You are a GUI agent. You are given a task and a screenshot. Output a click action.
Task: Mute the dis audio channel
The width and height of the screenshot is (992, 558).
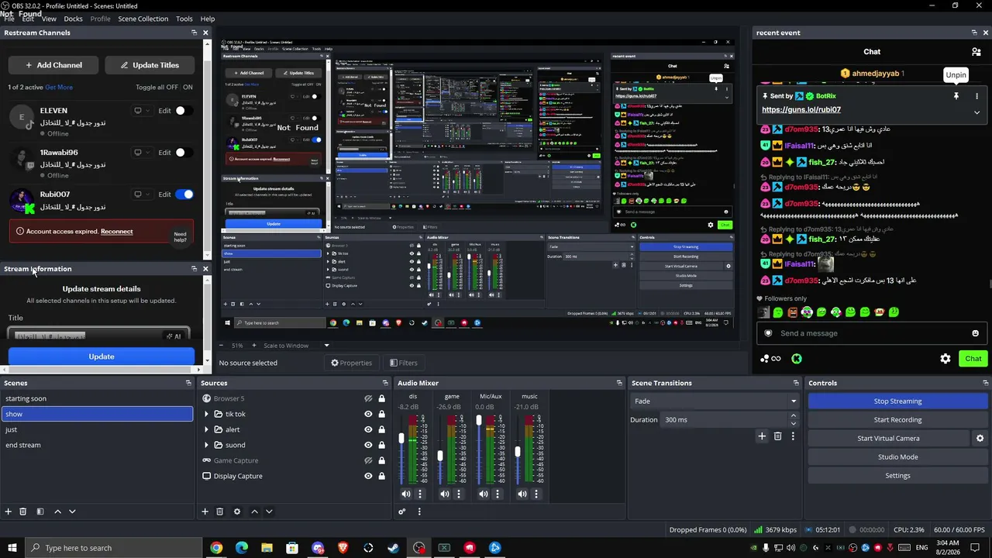click(x=406, y=494)
